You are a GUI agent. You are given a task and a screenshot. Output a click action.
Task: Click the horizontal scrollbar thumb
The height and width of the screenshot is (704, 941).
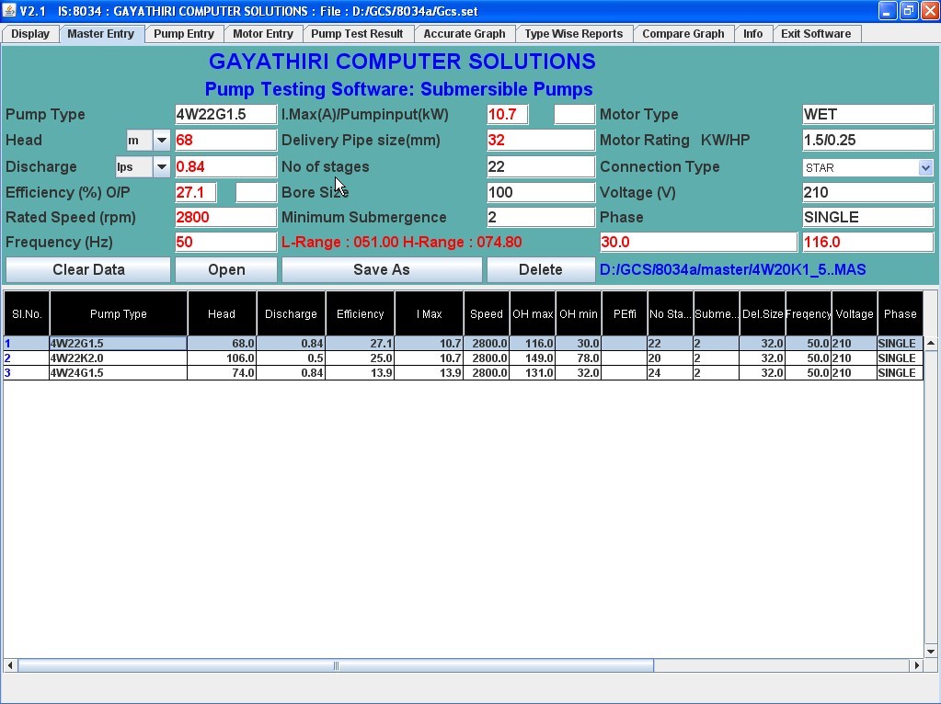(336, 665)
